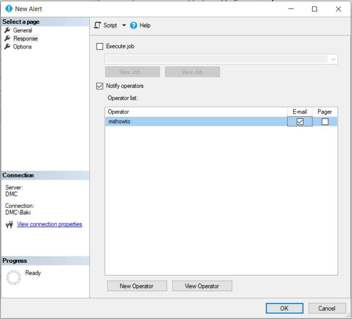The image size is (352, 319).
Task: Click the Script icon in the toolbar
Action: tap(97, 25)
